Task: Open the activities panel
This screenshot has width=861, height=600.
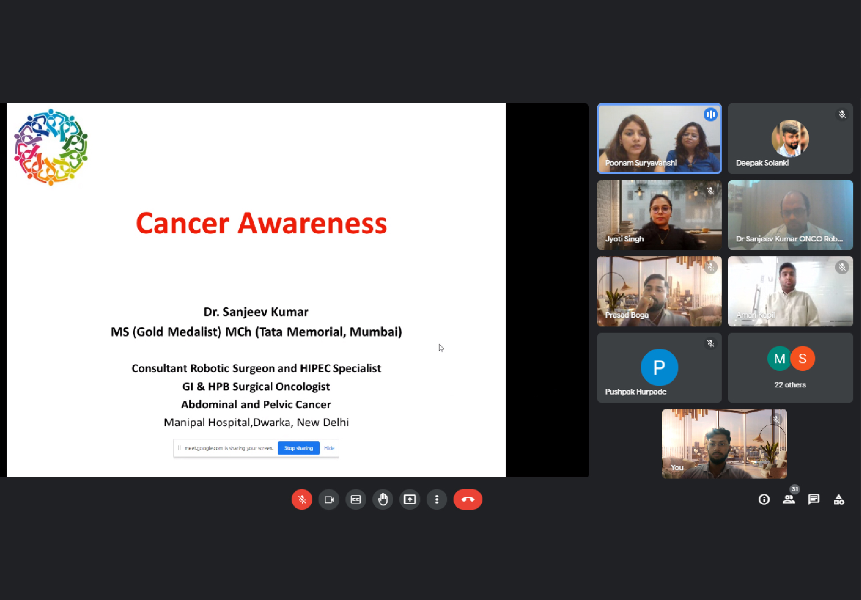Action: click(x=838, y=500)
